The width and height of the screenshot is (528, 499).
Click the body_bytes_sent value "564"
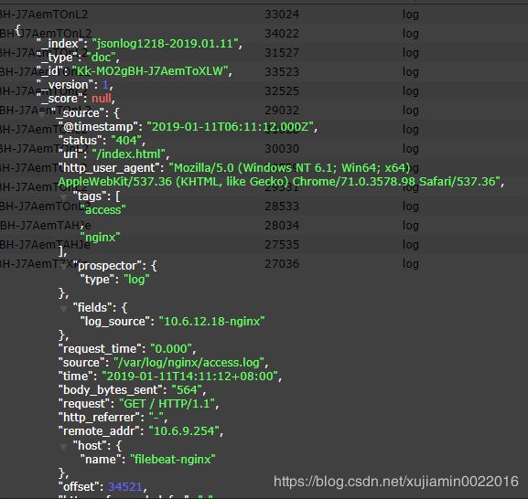click(187, 390)
